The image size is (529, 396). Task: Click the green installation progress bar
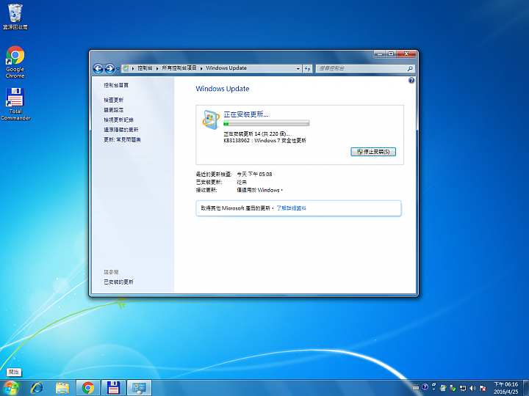point(266,123)
